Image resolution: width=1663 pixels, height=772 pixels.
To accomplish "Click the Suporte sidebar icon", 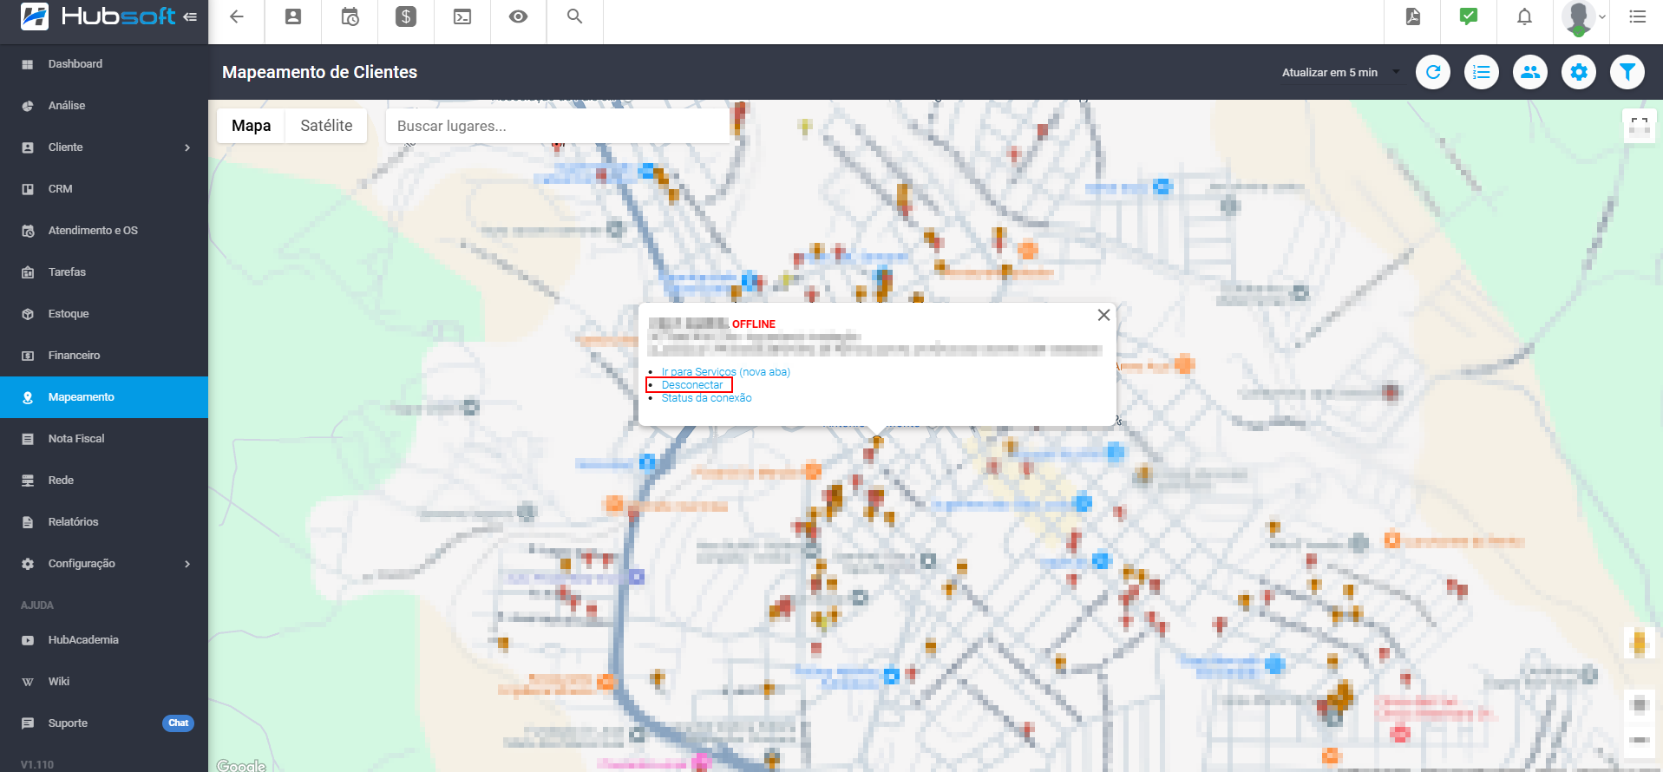I will coord(28,723).
